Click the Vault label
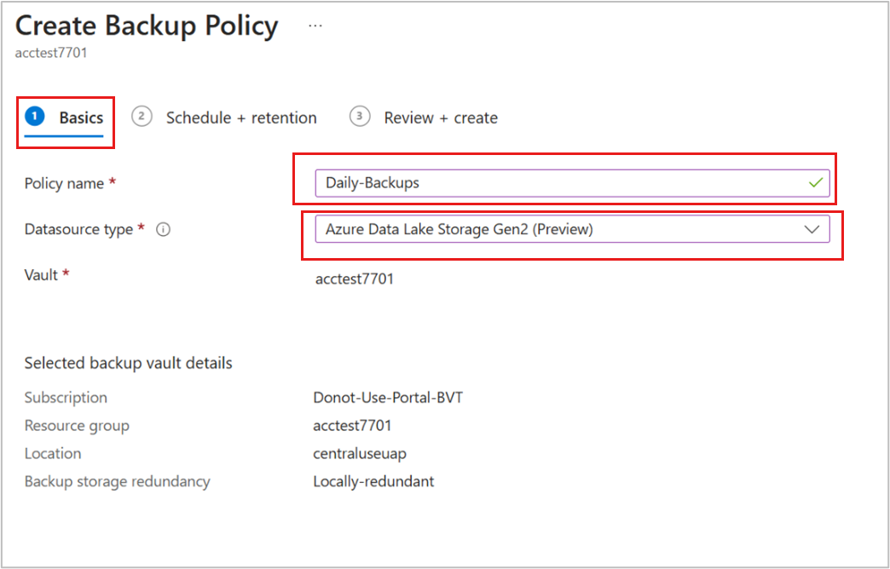The image size is (890, 569). click(x=41, y=275)
